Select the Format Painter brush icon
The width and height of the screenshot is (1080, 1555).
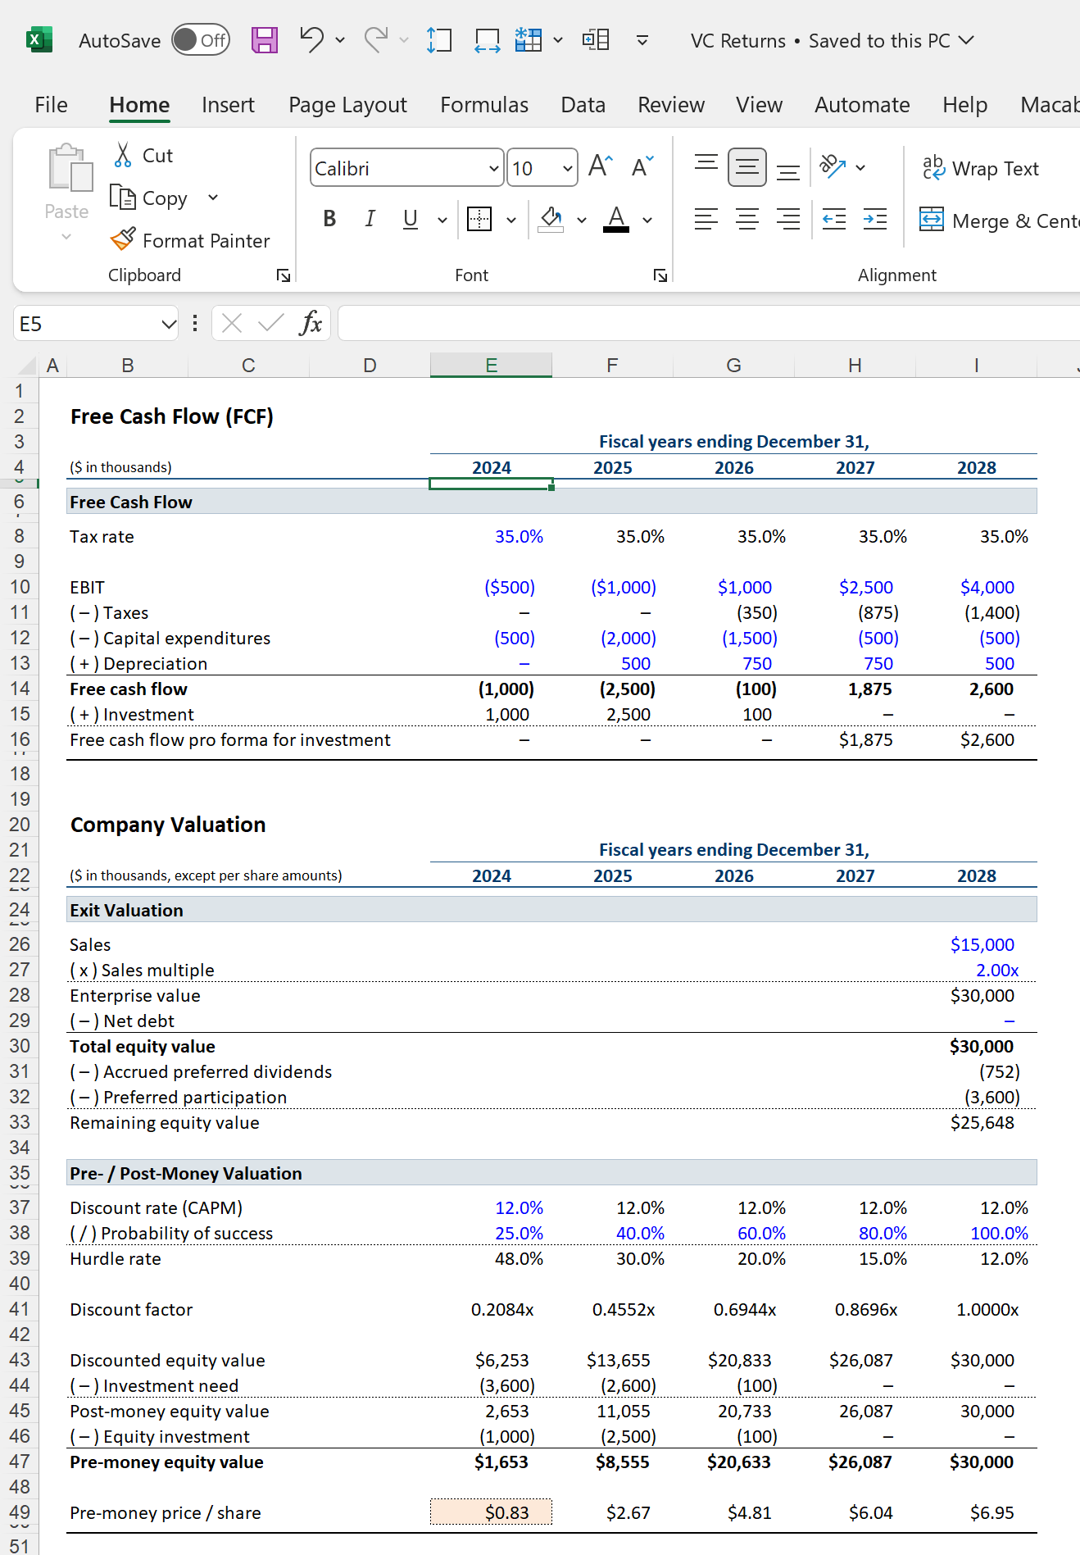(123, 239)
